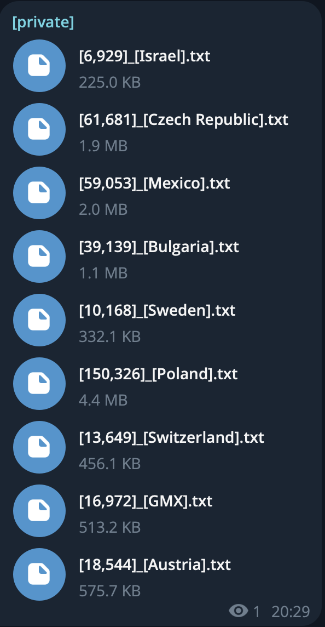Click the Sweden file document icon
The width and height of the screenshot is (325, 627).
pos(39,320)
